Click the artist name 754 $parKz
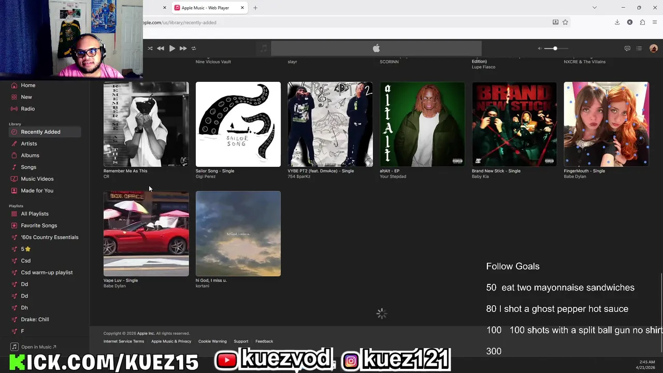Screen dimensions: 663x373 point(299,177)
